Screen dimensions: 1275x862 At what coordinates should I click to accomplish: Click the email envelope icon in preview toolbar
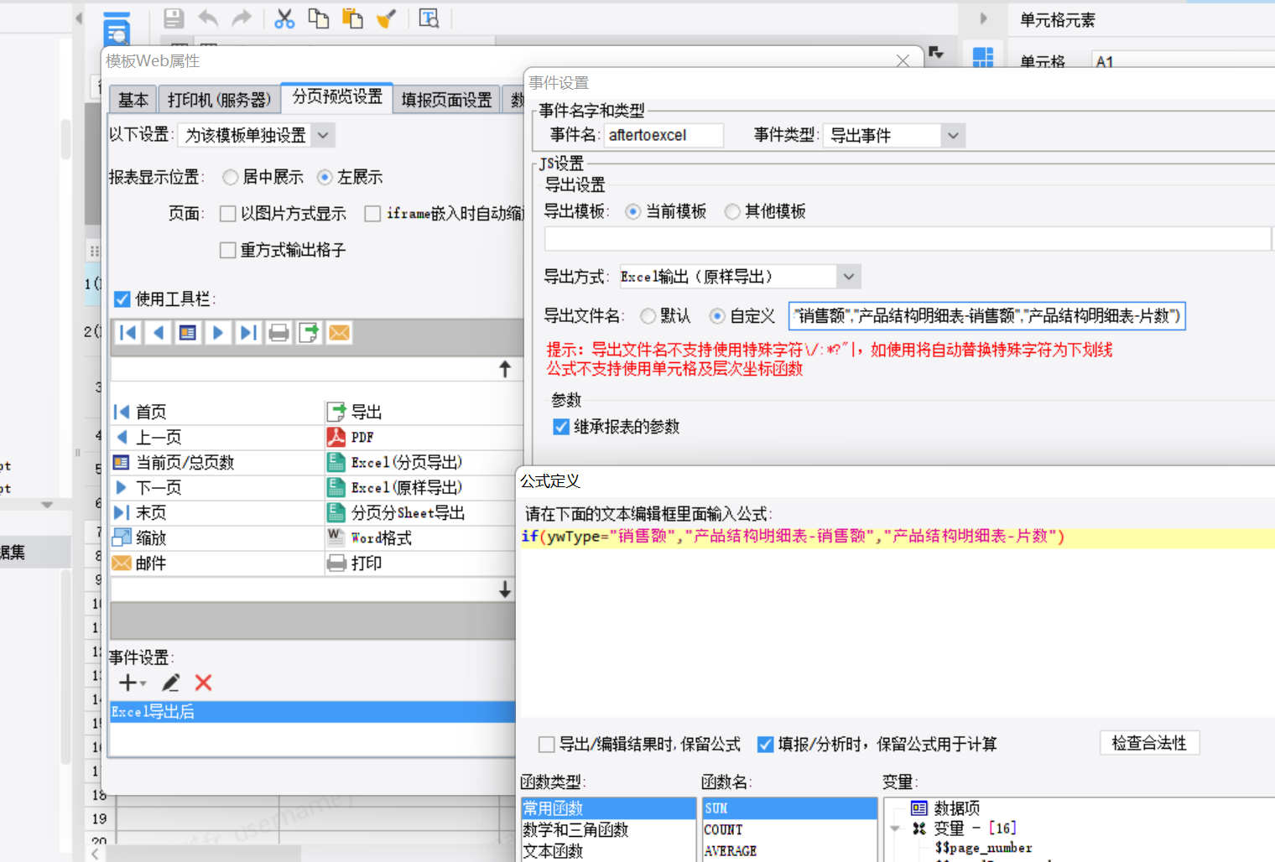339,333
